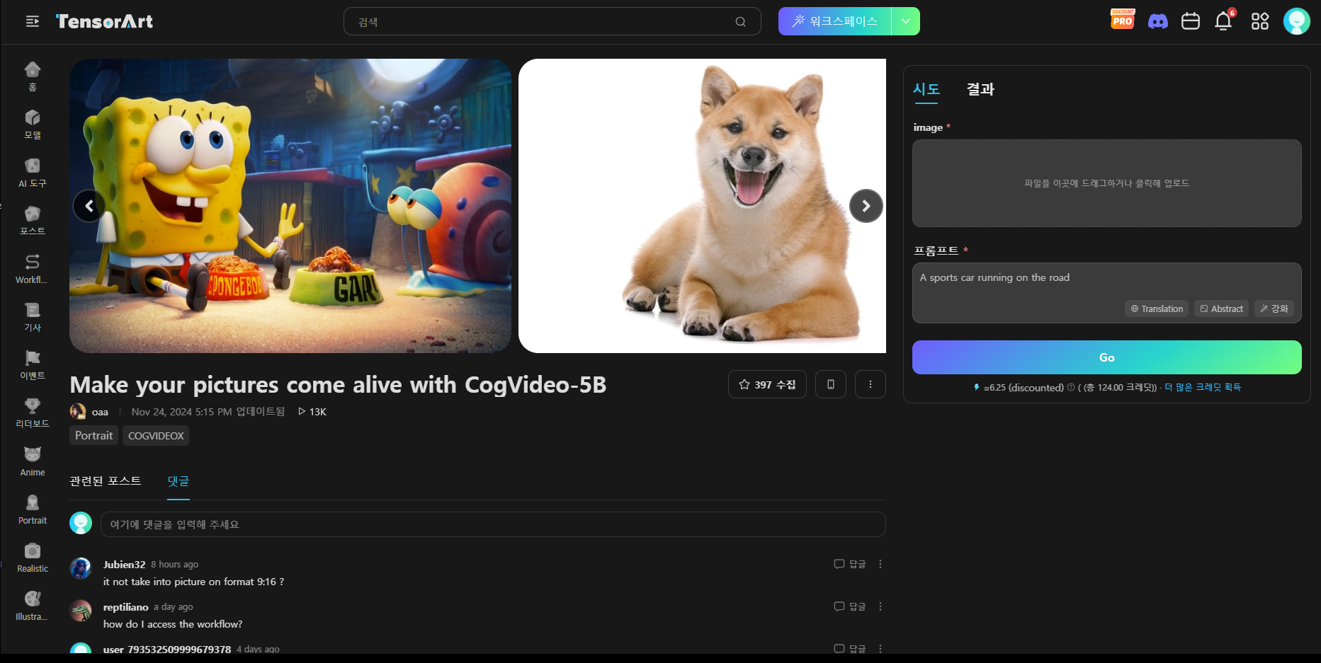Image resolution: width=1321 pixels, height=663 pixels.
Task: Click the Abstract prompt button
Action: point(1221,309)
